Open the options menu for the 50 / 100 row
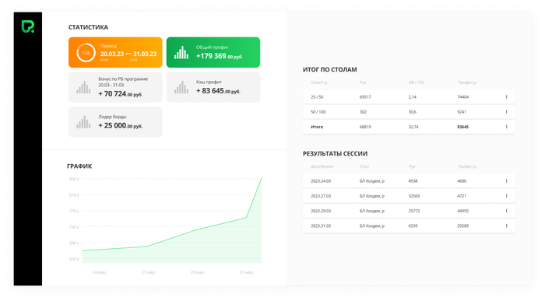 (506, 112)
